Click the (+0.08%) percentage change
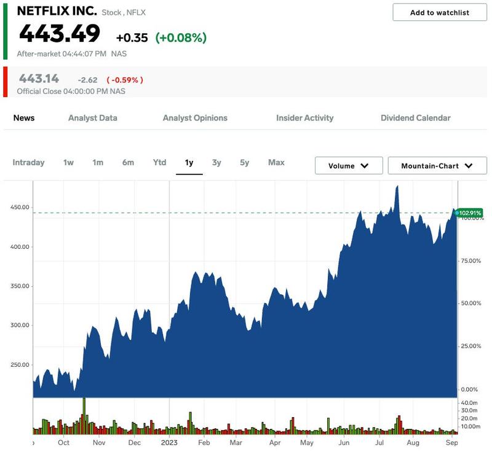The width and height of the screenshot is (492, 451). click(x=181, y=37)
